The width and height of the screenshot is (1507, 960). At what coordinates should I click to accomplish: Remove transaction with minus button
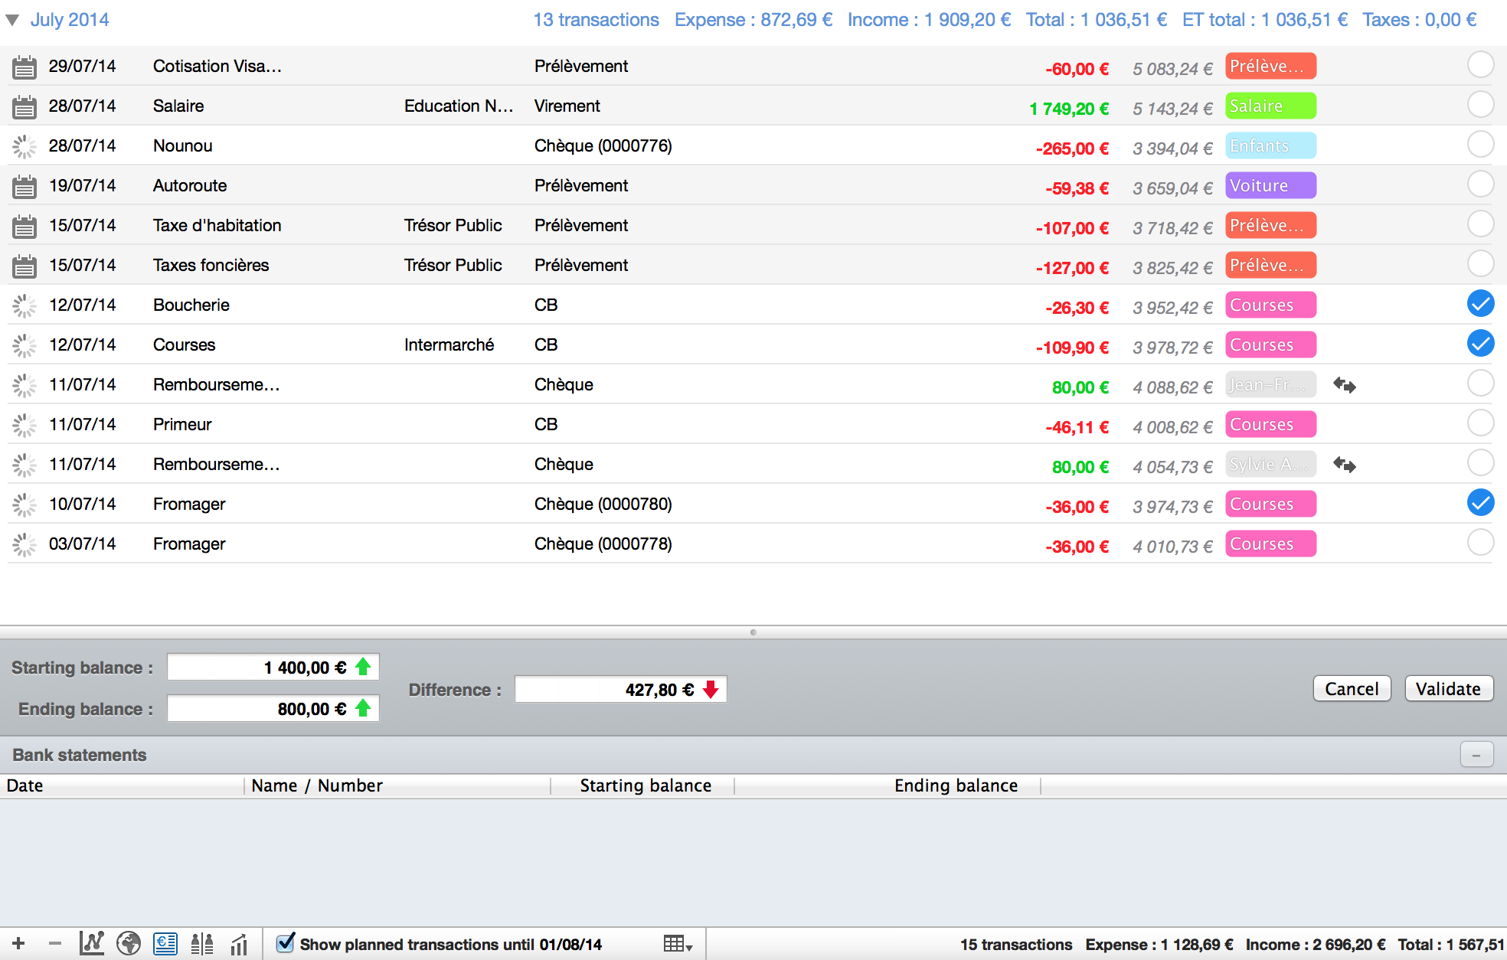(x=55, y=944)
